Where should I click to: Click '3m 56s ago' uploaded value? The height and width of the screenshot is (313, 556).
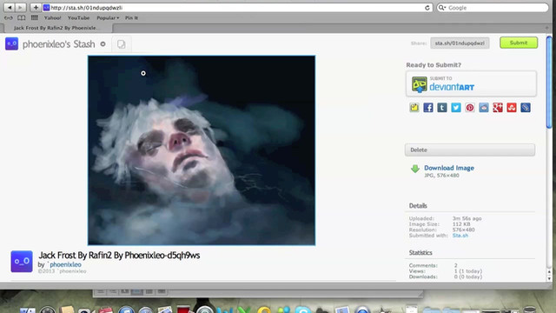pos(467,218)
